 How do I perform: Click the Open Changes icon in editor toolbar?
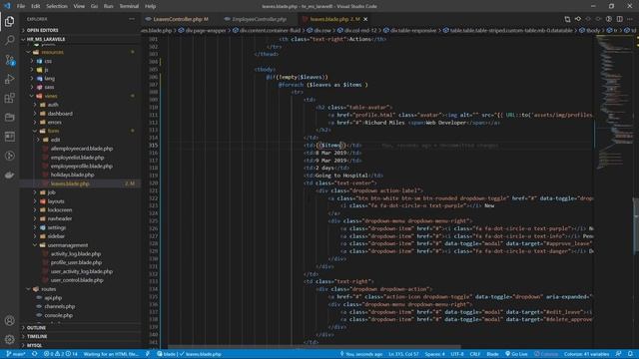(x=567, y=19)
